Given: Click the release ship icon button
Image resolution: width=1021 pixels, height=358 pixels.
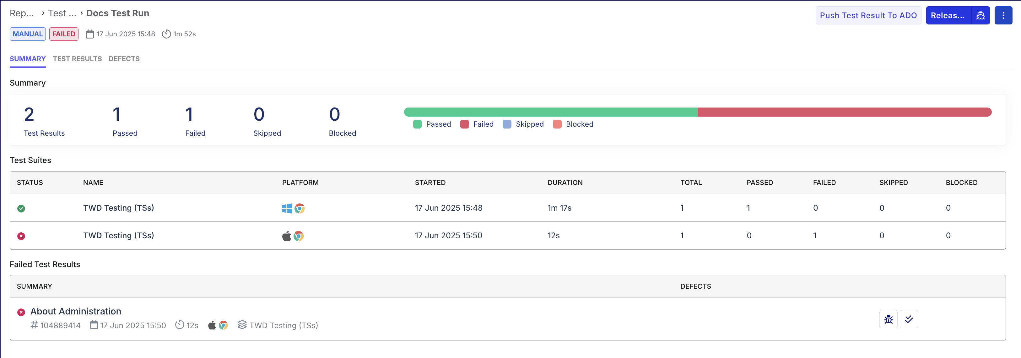Looking at the screenshot, I should [980, 15].
